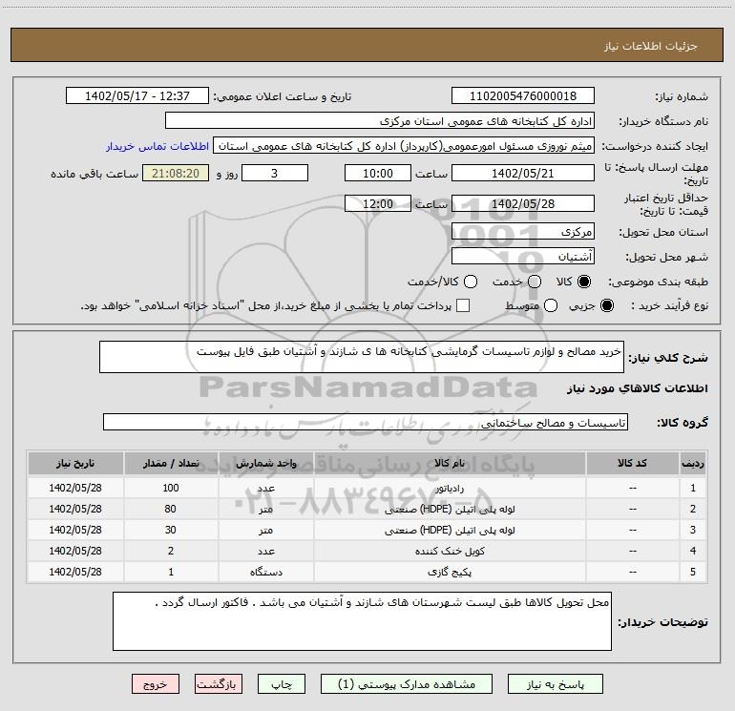Click the تاریخ نیاز column header
The width and height of the screenshot is (735, 711).
[x=75, y=463]
